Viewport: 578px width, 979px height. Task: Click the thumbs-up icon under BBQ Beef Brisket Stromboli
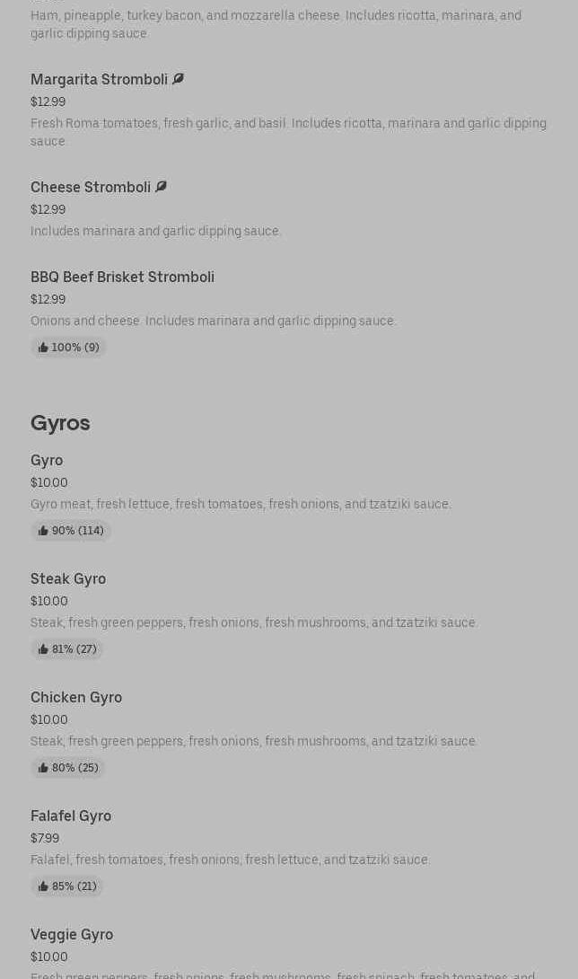coord(43,348)
